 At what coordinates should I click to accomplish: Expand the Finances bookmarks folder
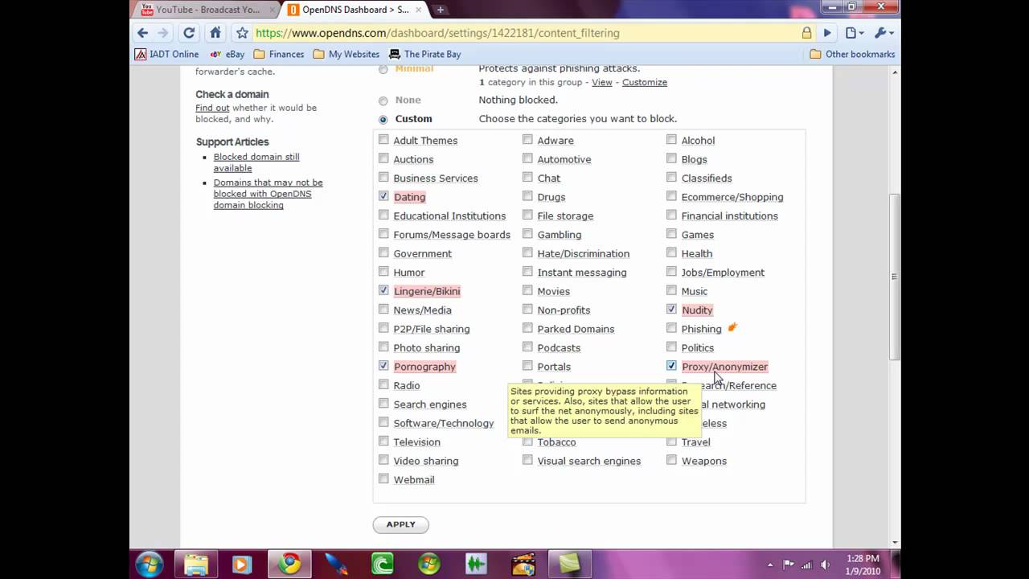point(278,54)
